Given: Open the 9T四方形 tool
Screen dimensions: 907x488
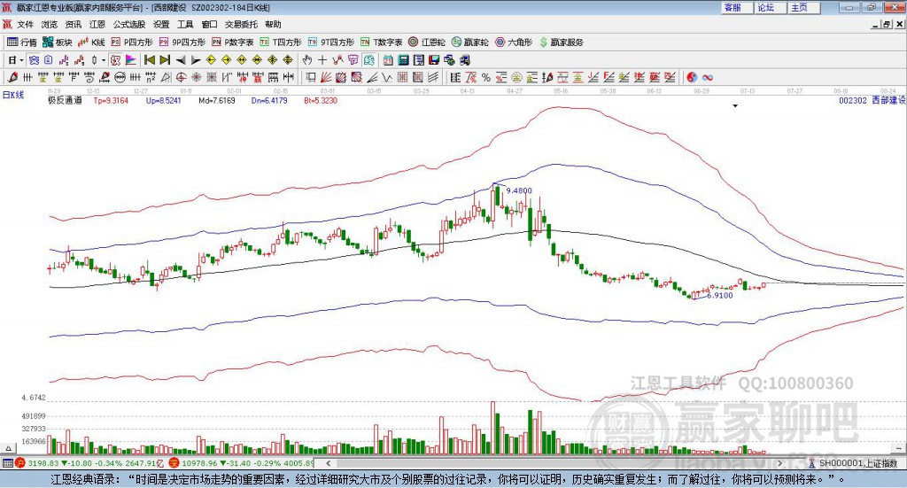Looking at the screenshot, I should pyautogui.click(x=331, y=43).
